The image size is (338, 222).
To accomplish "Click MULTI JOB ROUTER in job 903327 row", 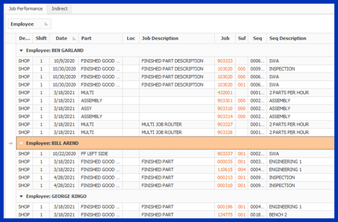I will click(x=162, y=125).
